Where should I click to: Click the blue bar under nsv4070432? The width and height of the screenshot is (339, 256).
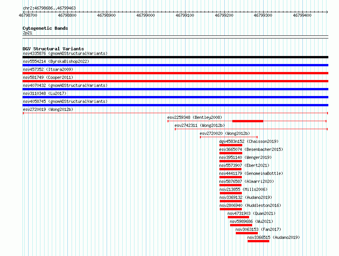pyautogui.click(x=175, y=89)
